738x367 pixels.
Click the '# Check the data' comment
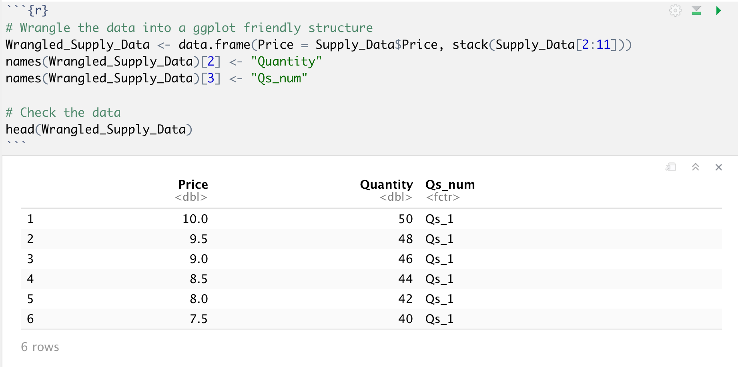[63, 113]
